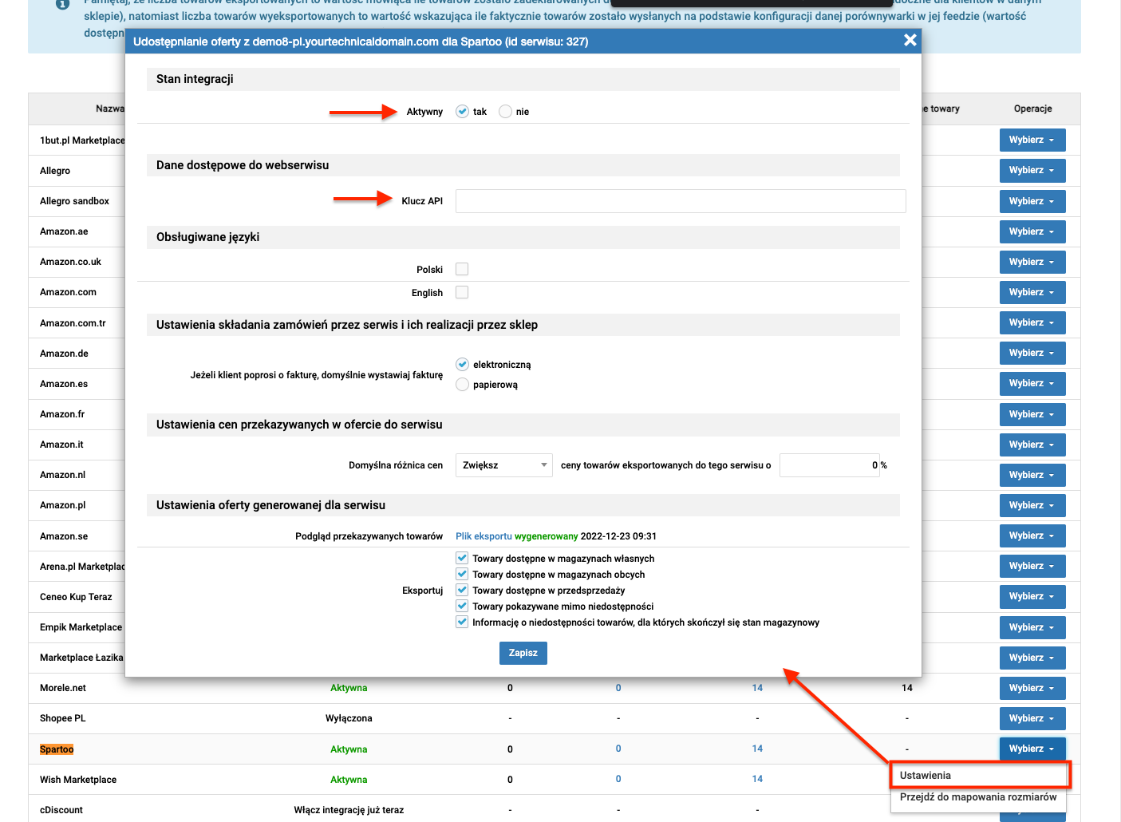
Task: Select 'Przejdź do mapowania rozmiarów'
Action: click(978, 797)
